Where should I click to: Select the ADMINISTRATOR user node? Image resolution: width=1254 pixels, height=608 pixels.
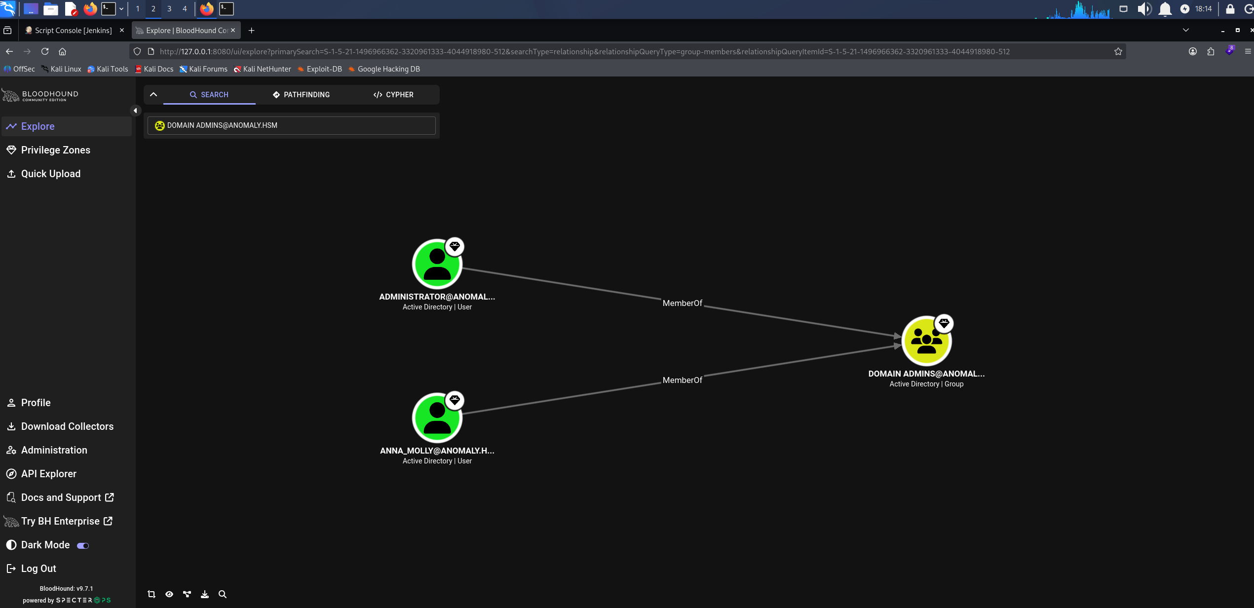[437, 264]
